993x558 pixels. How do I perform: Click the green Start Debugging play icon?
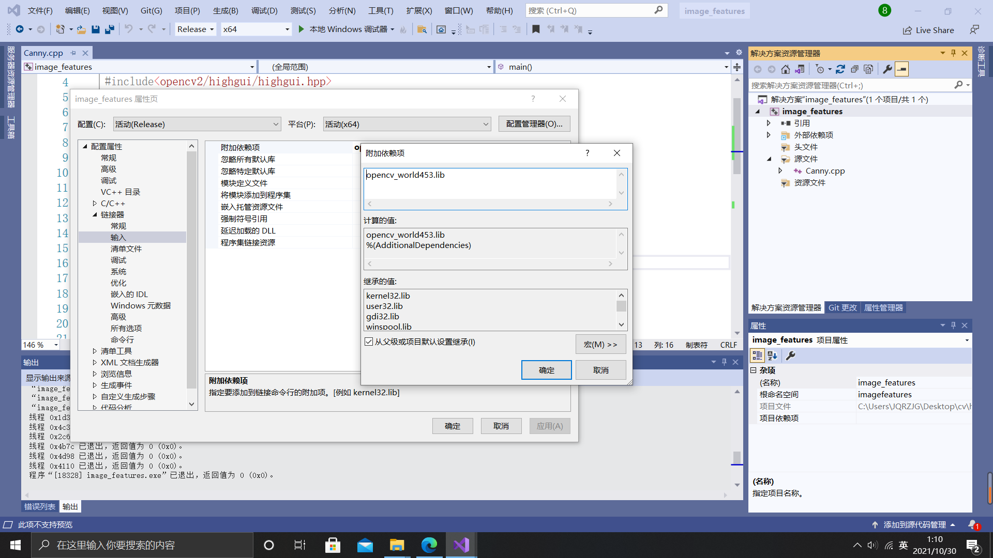301,29
